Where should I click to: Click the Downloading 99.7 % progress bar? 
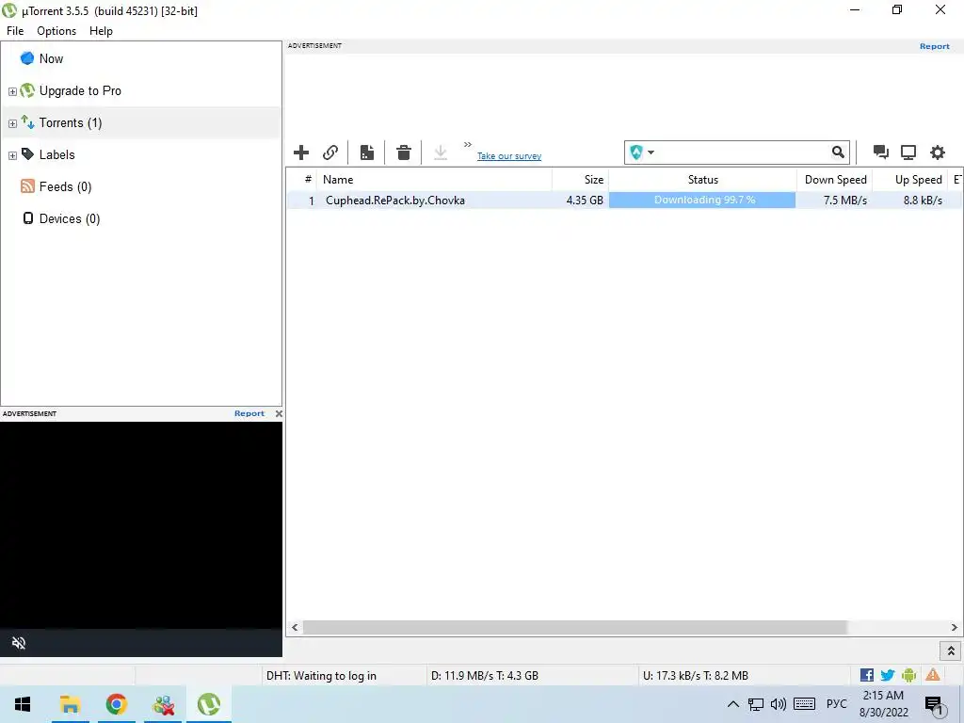pyautogui.click(x=702, y=200)
